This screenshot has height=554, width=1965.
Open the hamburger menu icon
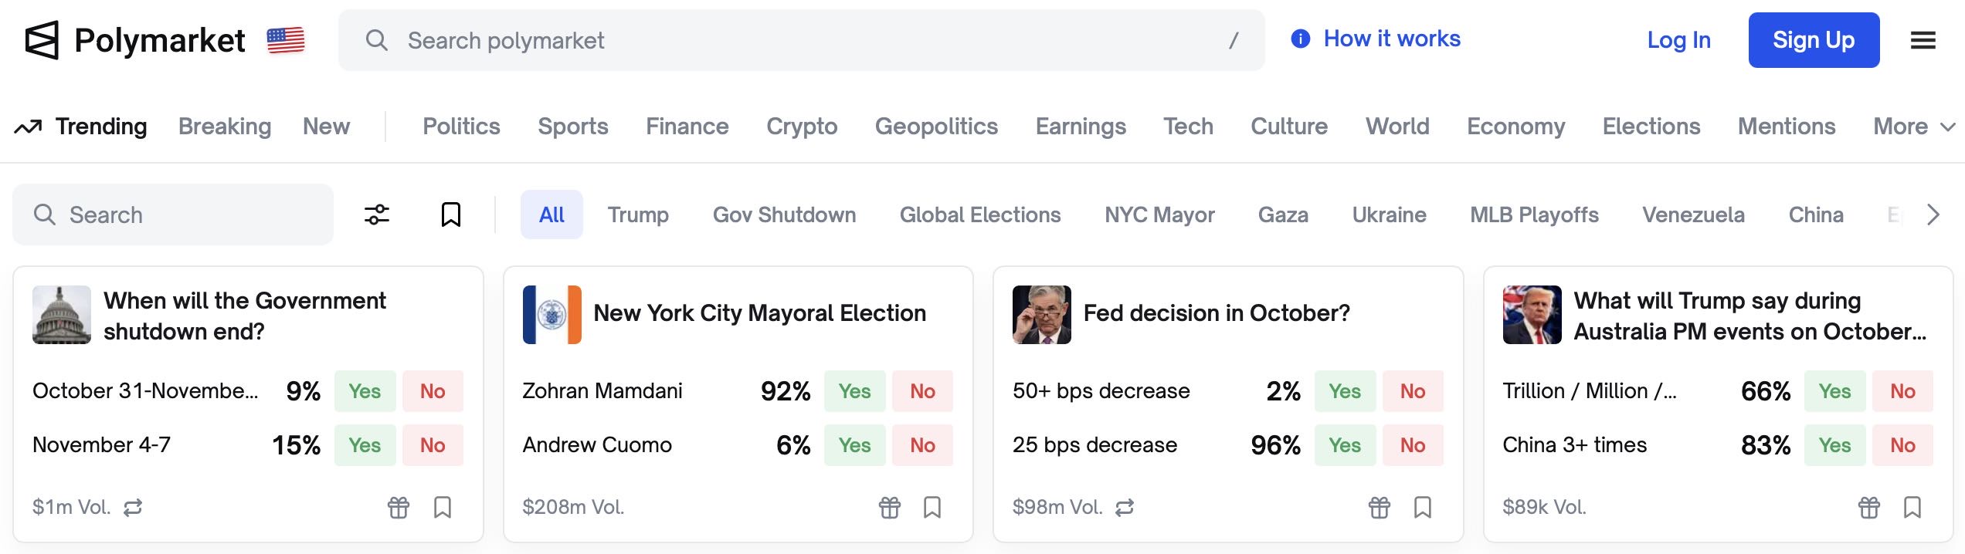tap(1923, 40)
